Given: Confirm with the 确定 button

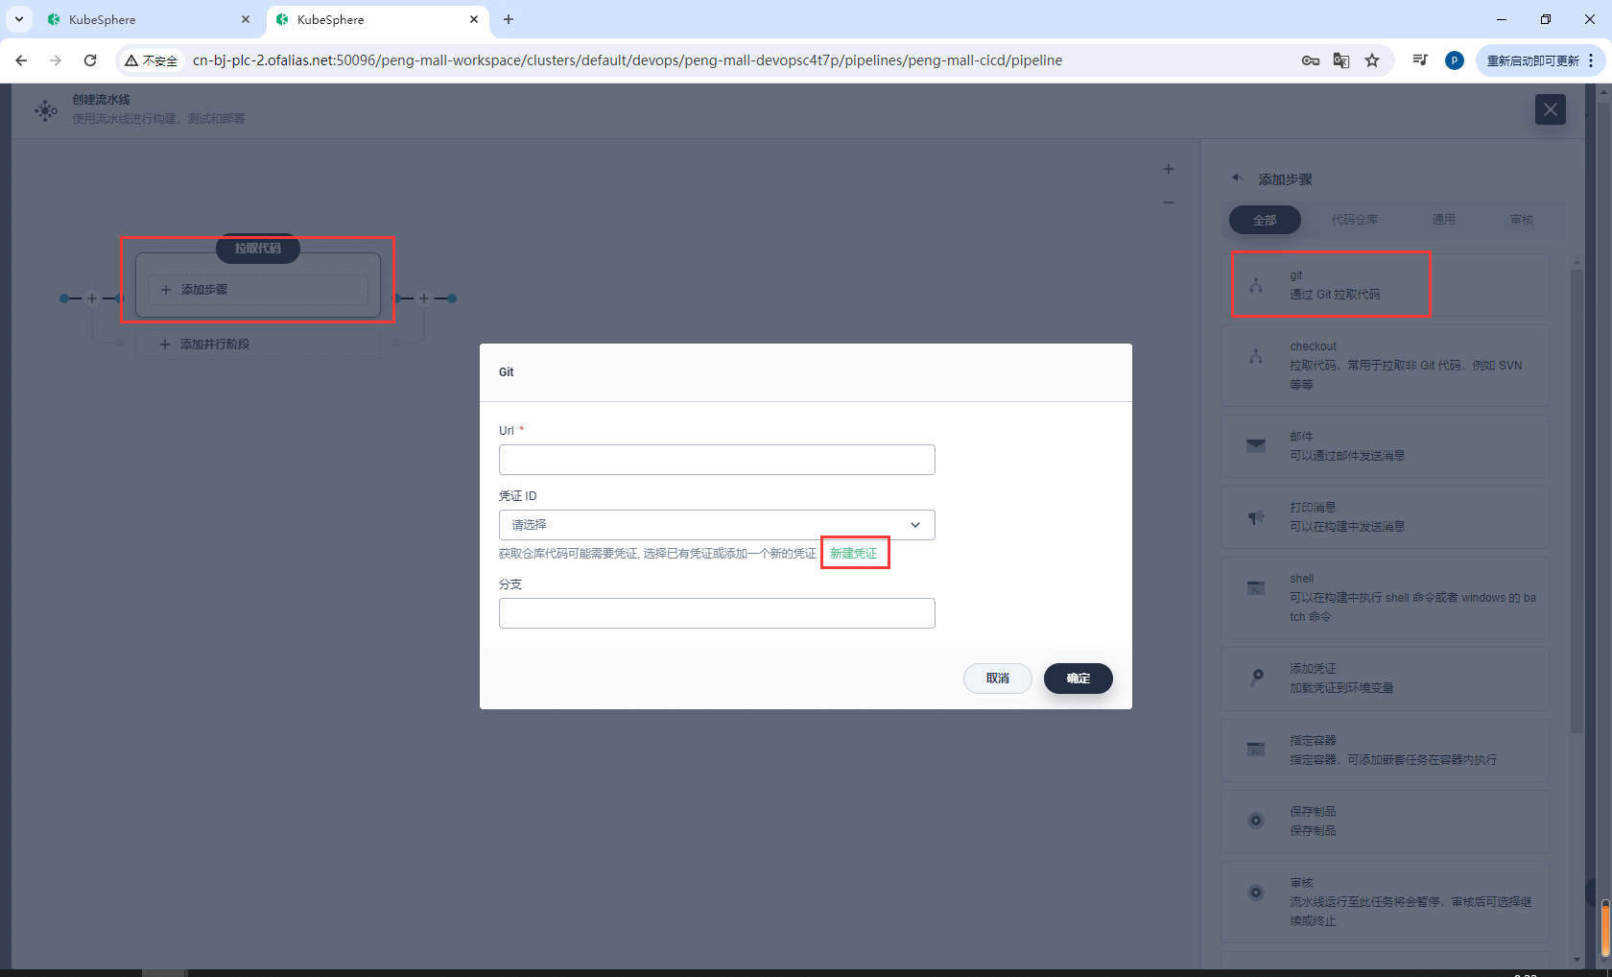Looking at the screenshot, I should tap(1079, 679).
